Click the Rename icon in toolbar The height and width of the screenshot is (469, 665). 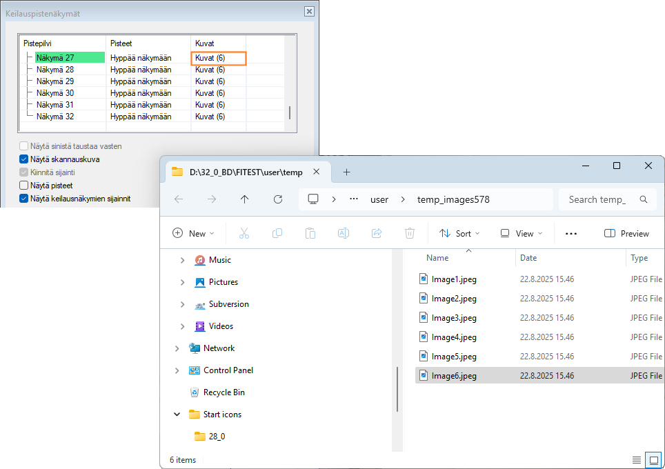click(x=343, y=234)
